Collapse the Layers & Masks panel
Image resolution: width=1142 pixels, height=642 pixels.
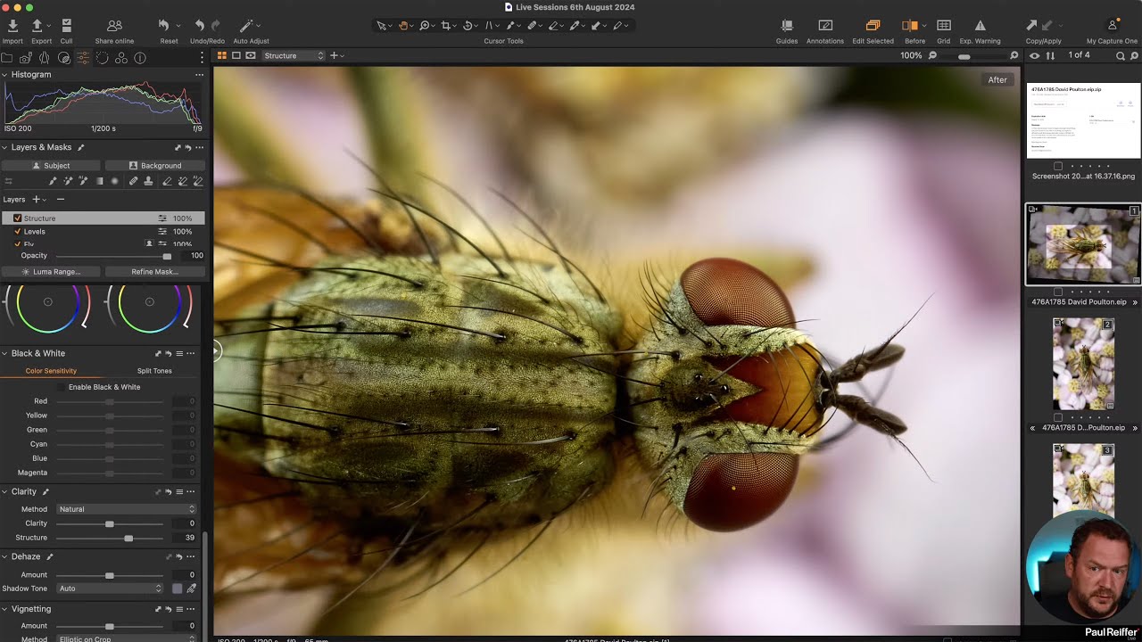pos(4,147)
